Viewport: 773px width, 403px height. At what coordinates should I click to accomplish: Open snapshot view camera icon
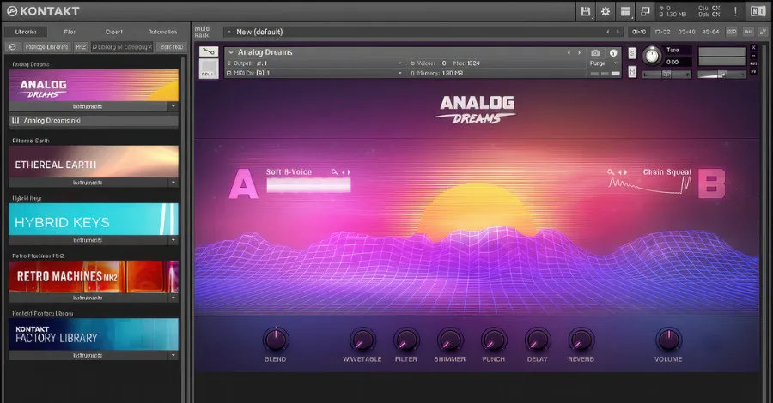click(x=595, y=52)
